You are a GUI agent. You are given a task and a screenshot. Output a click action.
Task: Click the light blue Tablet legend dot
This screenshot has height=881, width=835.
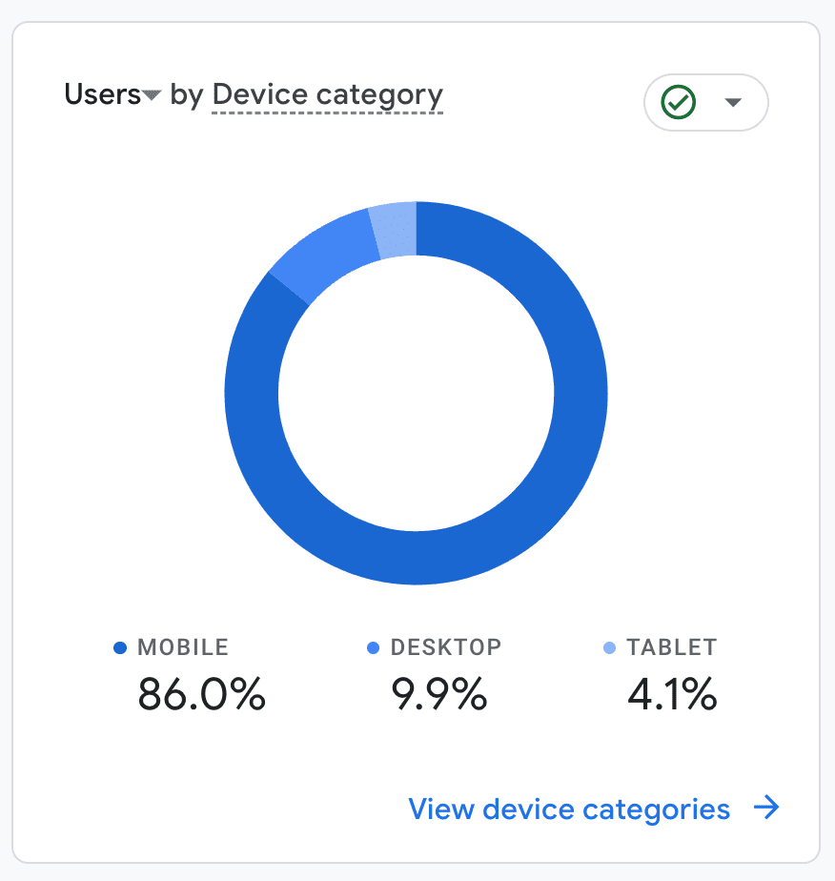pos(610,648)
